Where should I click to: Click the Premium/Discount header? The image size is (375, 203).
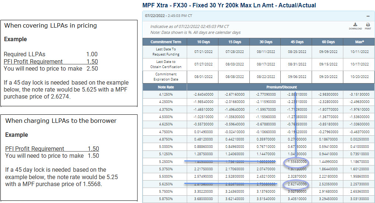281,87
